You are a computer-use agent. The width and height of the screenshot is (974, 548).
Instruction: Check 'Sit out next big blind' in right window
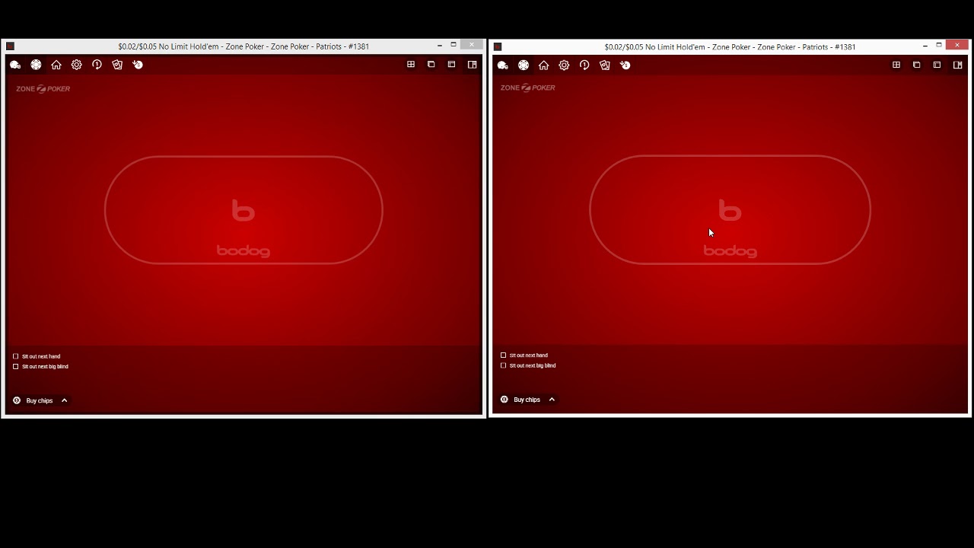[x=503, y=365]
